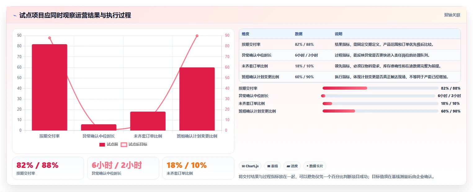
Task: Click the description starting 结果指标
Action: 384,45
